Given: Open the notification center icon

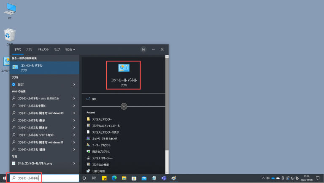Looking at the screenshot, I should point(318,178).
